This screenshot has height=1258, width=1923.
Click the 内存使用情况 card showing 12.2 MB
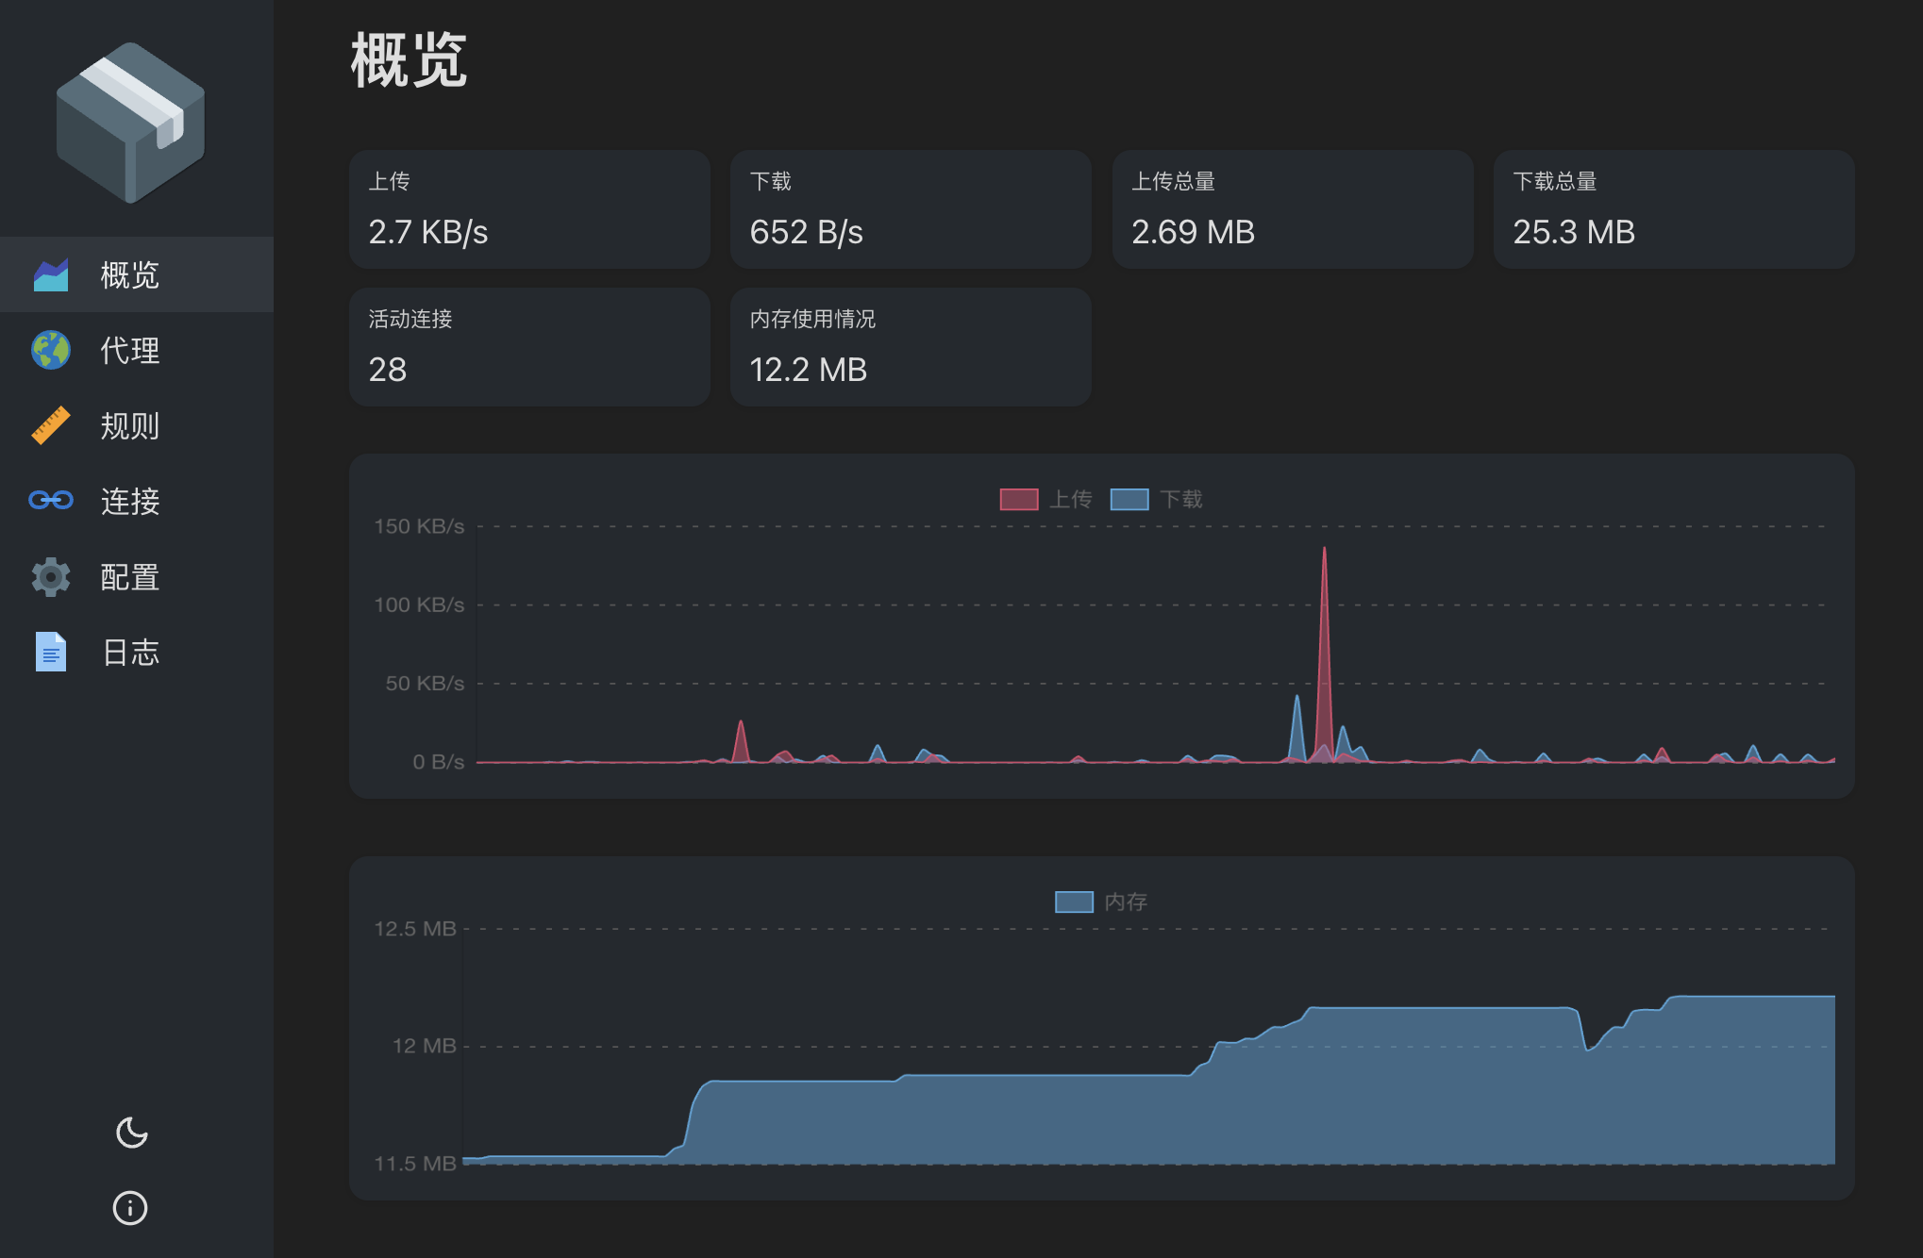(x=911, y=346)
